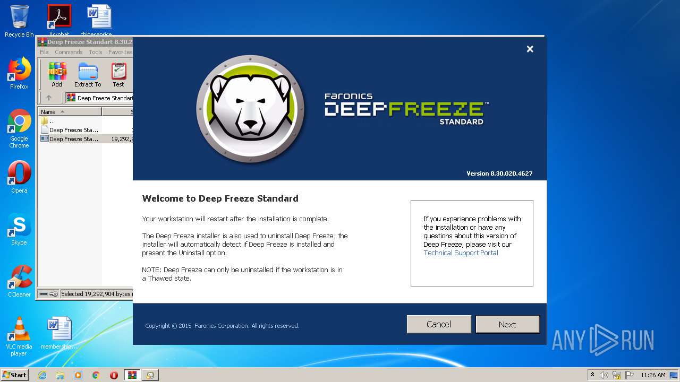Go up one level in WinRAR

click(x=49, y=98)
